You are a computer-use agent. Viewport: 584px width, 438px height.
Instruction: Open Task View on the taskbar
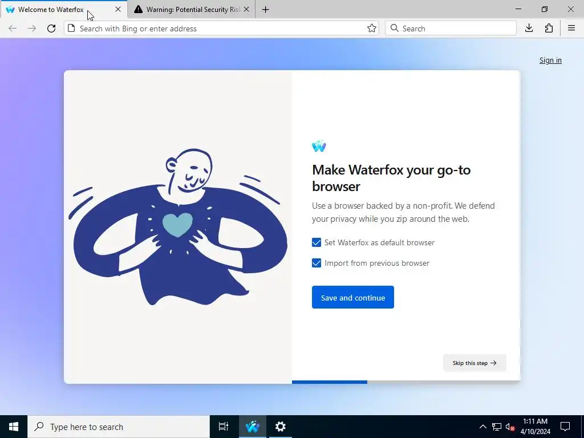click(x=223, y=427)
